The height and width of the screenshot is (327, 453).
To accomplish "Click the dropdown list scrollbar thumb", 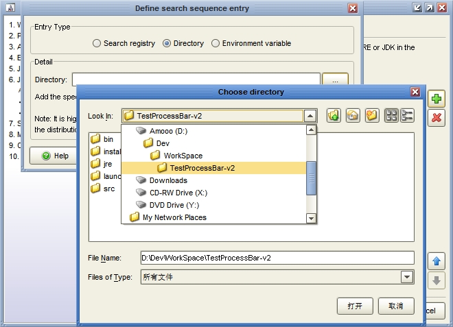I will coord(311,178).
